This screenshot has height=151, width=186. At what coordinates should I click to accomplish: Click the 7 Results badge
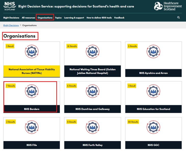click(x=11, y=86)
